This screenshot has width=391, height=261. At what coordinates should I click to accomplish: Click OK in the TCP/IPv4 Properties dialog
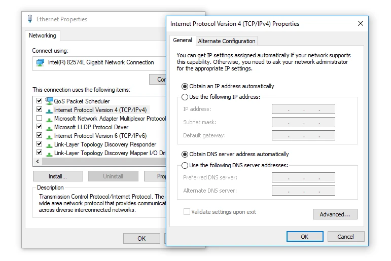point(304,237)
